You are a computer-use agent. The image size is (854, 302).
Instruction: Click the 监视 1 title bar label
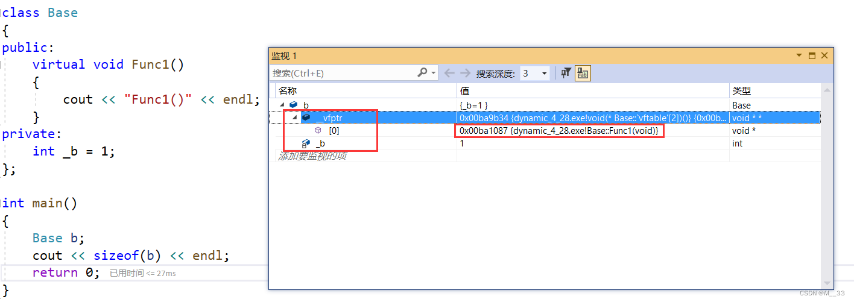[284, 55]
